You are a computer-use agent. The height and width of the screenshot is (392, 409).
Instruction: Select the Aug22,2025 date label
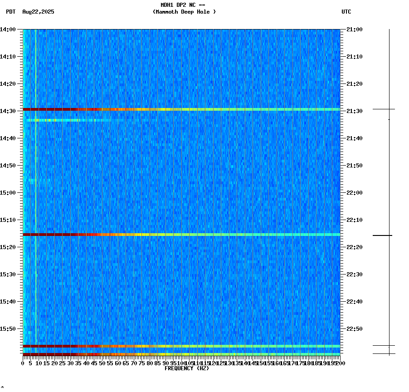pos(37,12)
